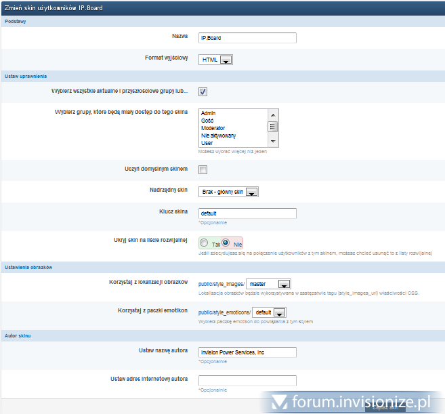Focus the 'Klucz skina' input field
Viewport: 445px width, 414px height.
(x=247, y=213)
